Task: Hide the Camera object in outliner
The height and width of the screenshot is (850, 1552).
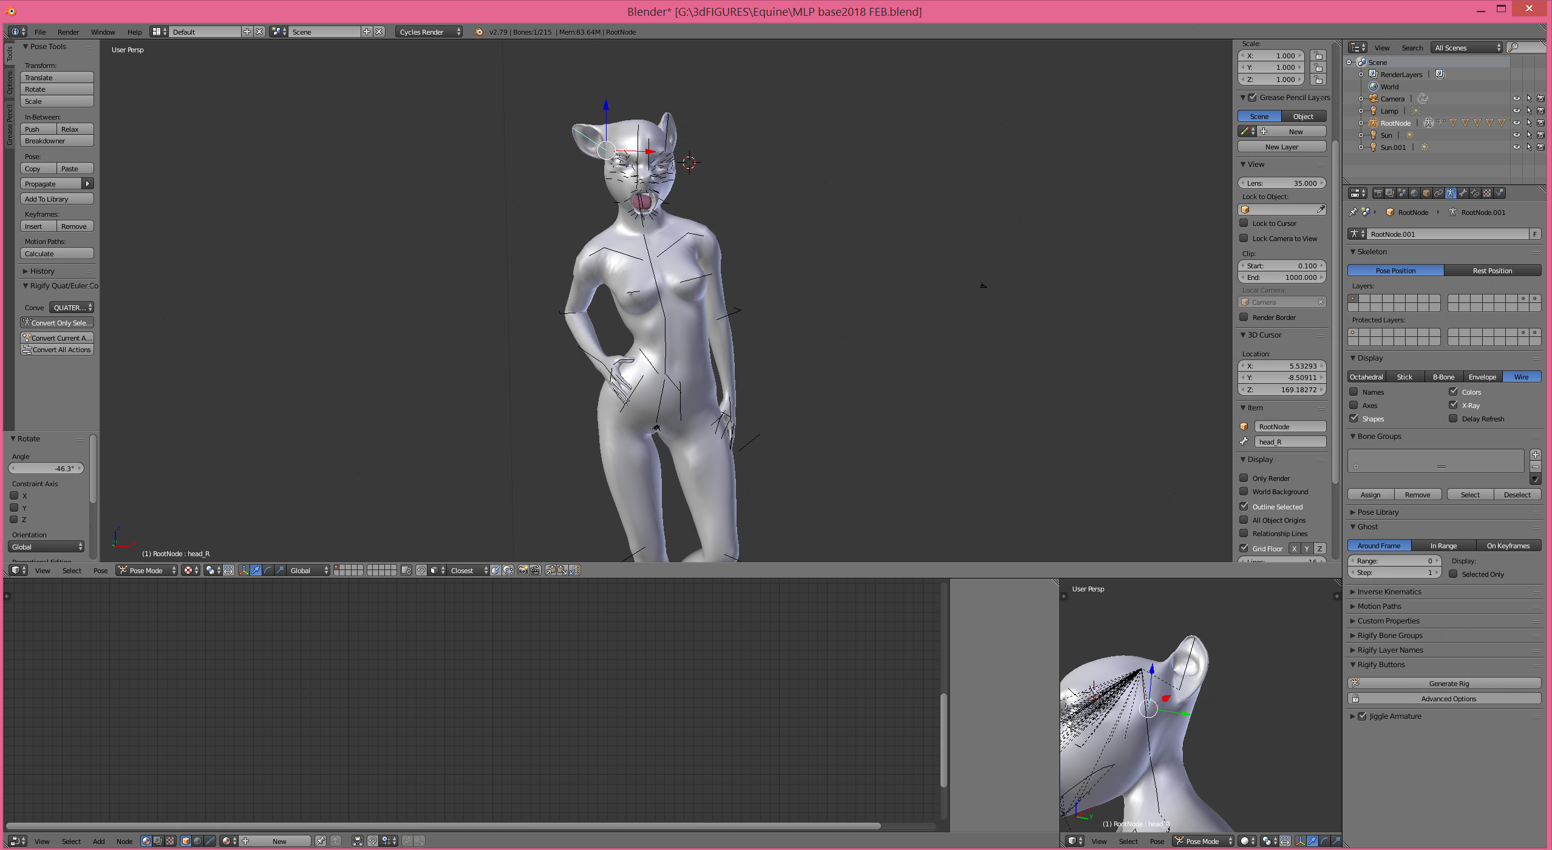Action: (x=1516, y=98)
